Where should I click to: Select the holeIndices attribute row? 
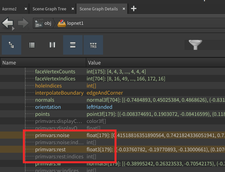pos(113,86)
